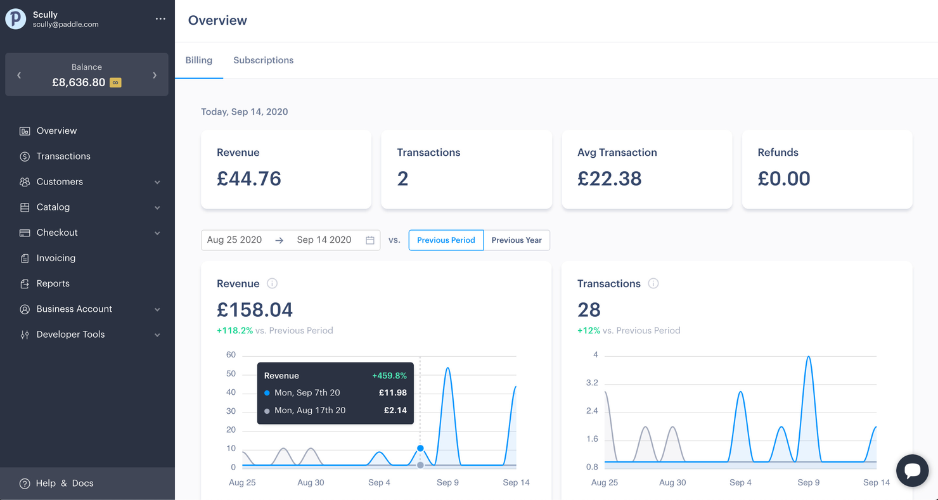Open Help & Docs
This screenshot has height=500, width=938.
57,483
